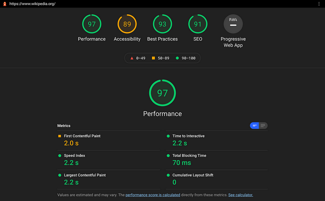Click the green circle 90-100 legend marker
The height and width of the screenshot is (201, 325).
pos(177,58)
